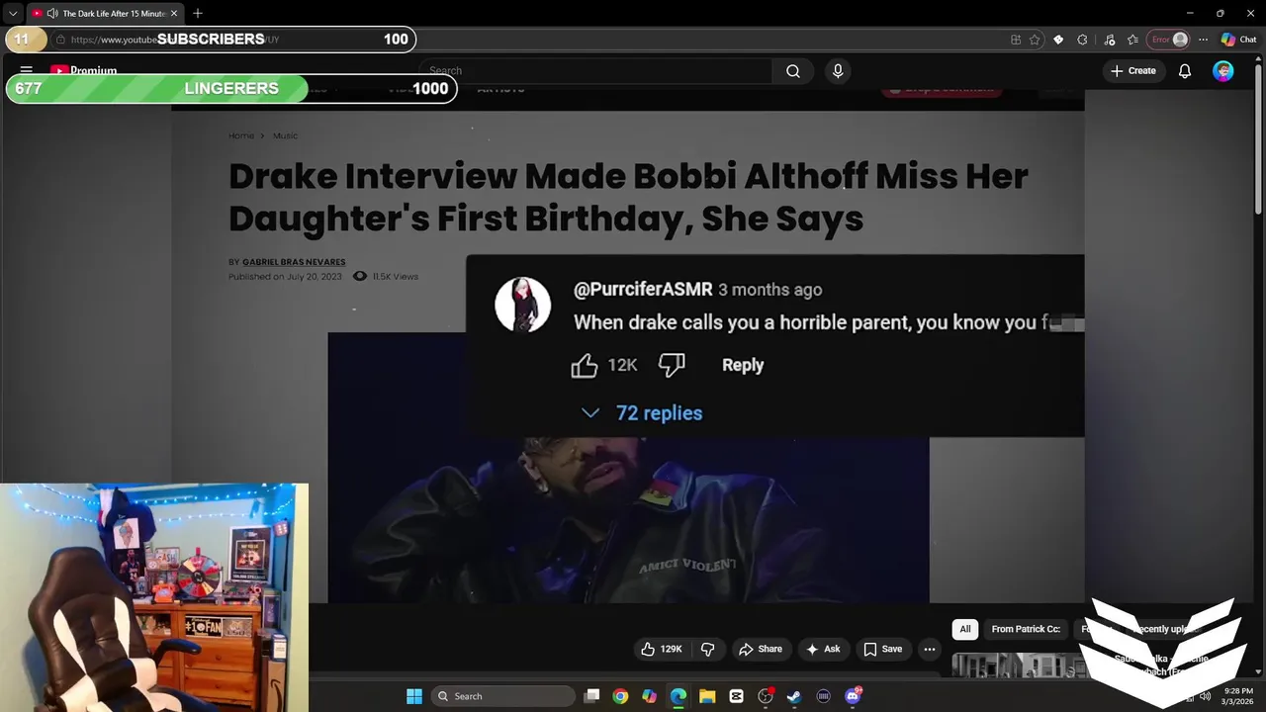The width and height of the screenshot is (1266, 712).
Task: Close the Dark Life After 15 Minutes tab
Action: tap(174, 13)
